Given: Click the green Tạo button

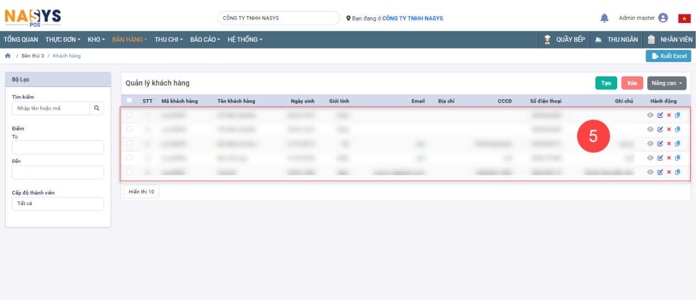Looking at the screenshot, I should (x=606, y=83).
